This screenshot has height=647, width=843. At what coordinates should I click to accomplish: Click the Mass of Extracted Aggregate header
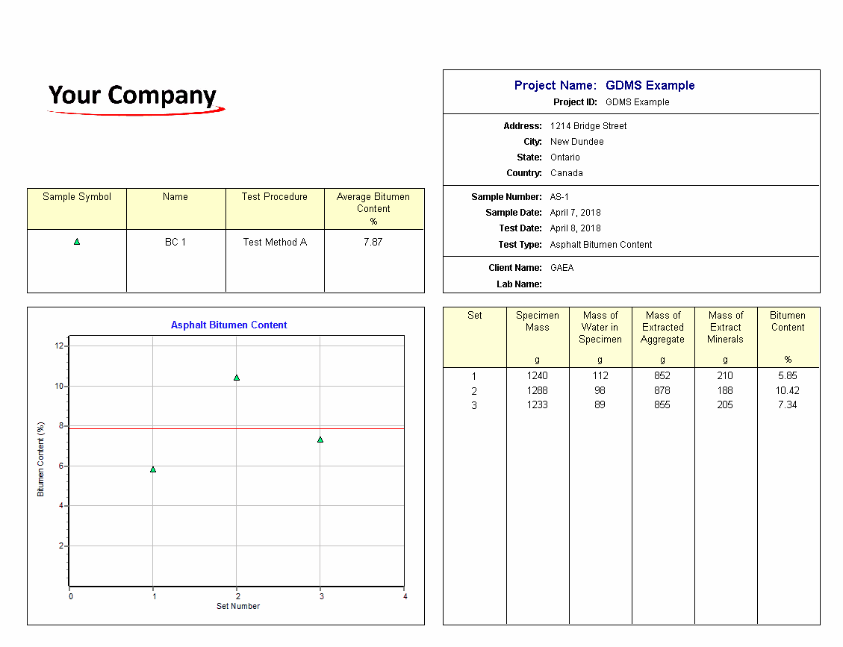click(x=662, y=328)
